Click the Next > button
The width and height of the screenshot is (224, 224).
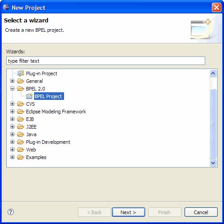(x=129, y=212)
